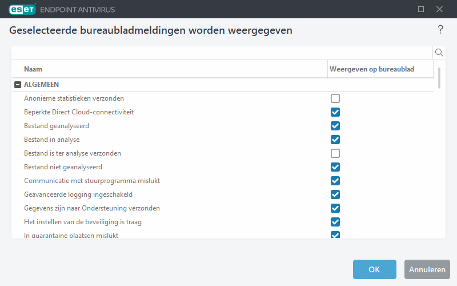The image size is (457, 286).
Task: Select row 'Communicatie met stuurprogramma mislukt'
Action: 223,181
